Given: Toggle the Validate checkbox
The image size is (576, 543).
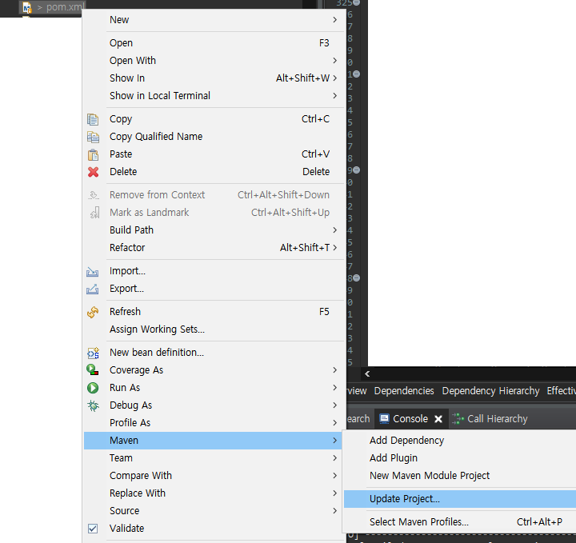Looking at the screenshot, I should click(93, 529).
